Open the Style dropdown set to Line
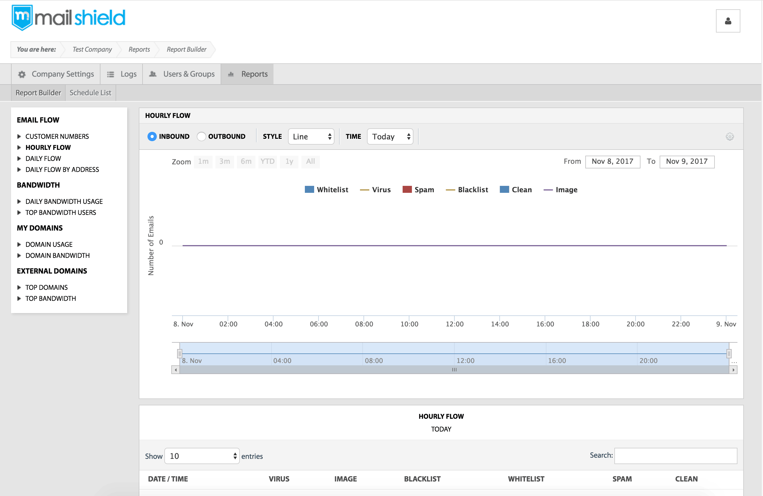 click(x=311, y=136)
